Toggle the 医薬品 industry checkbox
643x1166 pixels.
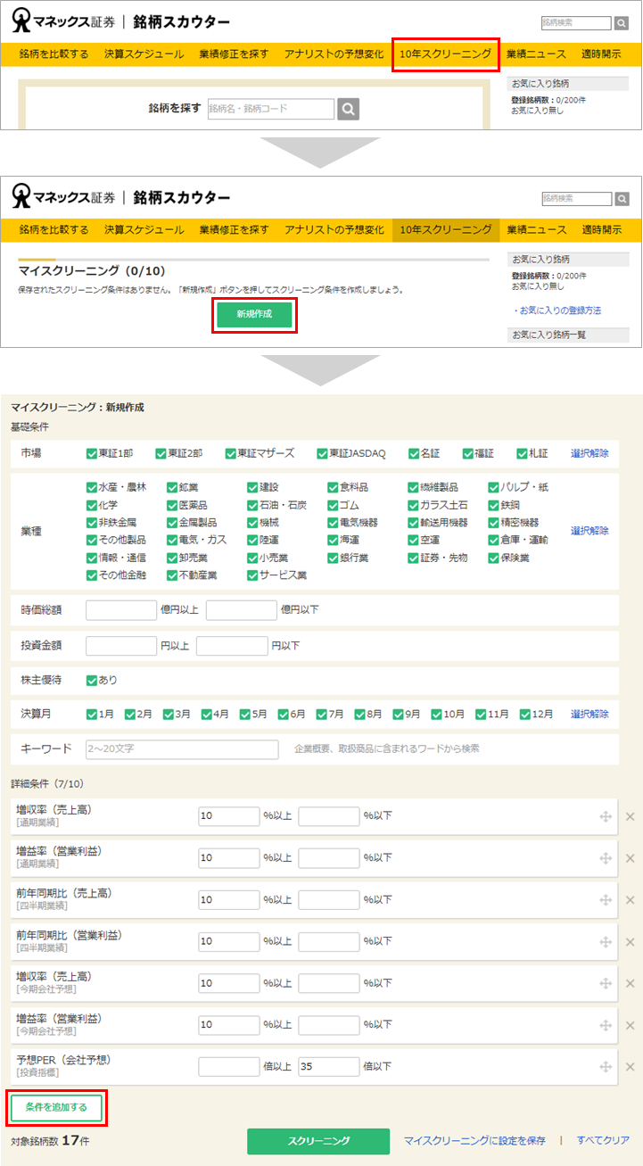point(172,505)
